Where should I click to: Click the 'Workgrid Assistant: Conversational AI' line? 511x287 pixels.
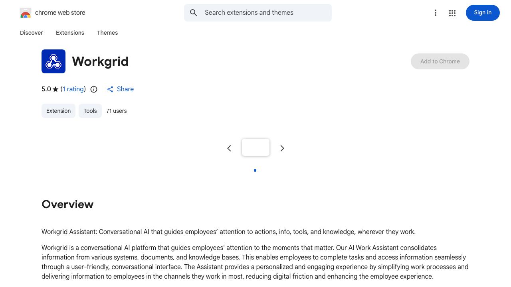[228, 232]
